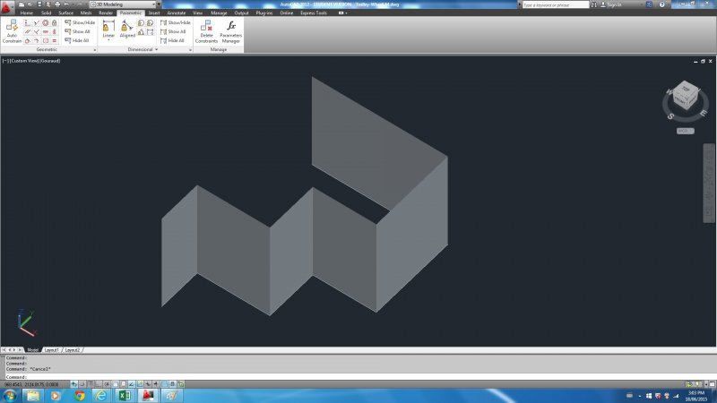717x403 pixels.
Task: Open the ribbon minimize options button
Action: click(342, 13)
